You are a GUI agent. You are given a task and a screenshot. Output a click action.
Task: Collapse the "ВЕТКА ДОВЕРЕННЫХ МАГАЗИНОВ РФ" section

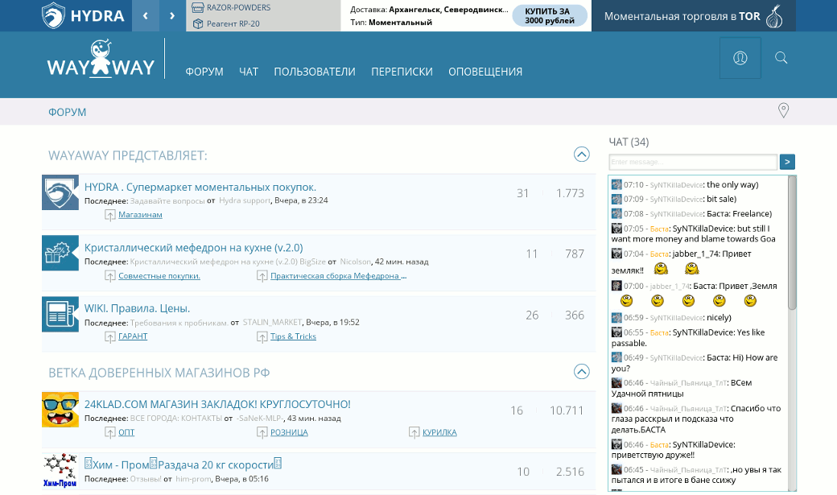581,372
